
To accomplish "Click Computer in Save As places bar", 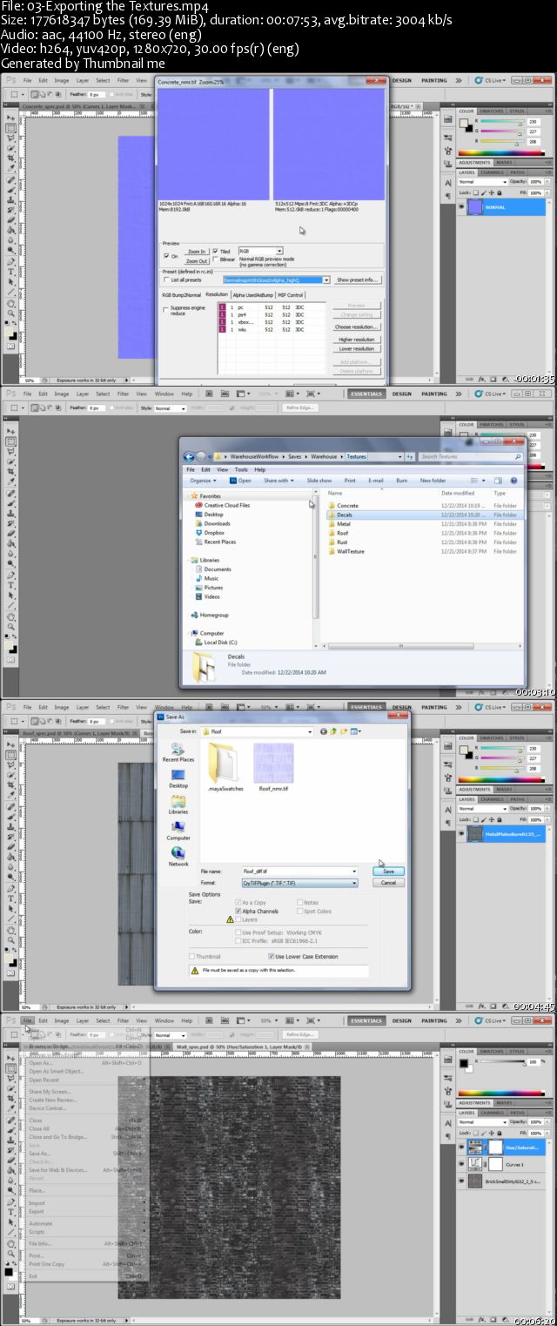I will (178, 831).
